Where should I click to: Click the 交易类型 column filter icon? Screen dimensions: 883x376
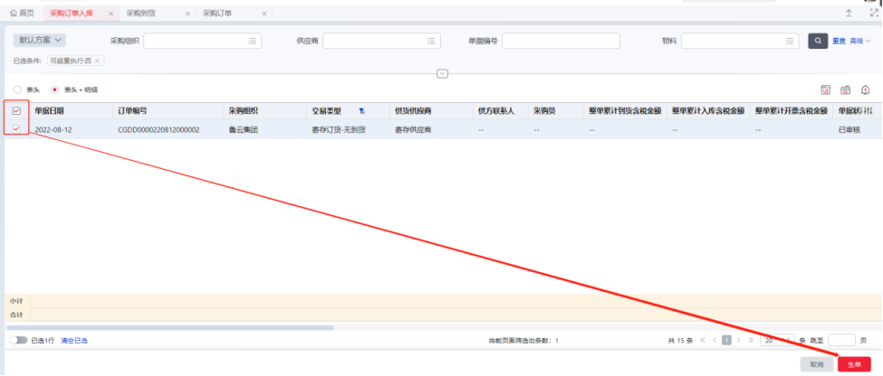(x=361, y=111)
